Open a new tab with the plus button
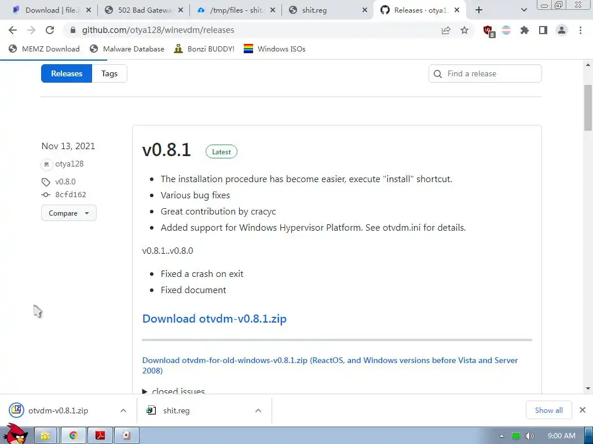 click(x=479, y=10)
